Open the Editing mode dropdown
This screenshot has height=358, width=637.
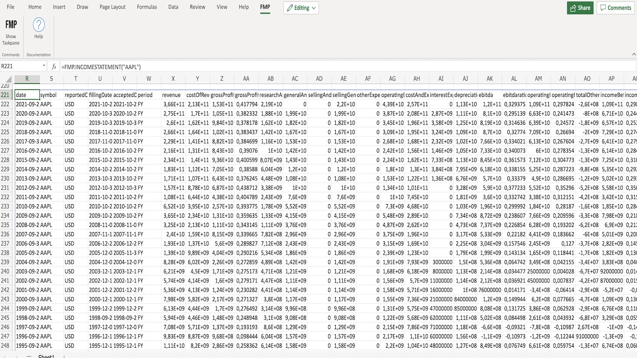point(301,7)
